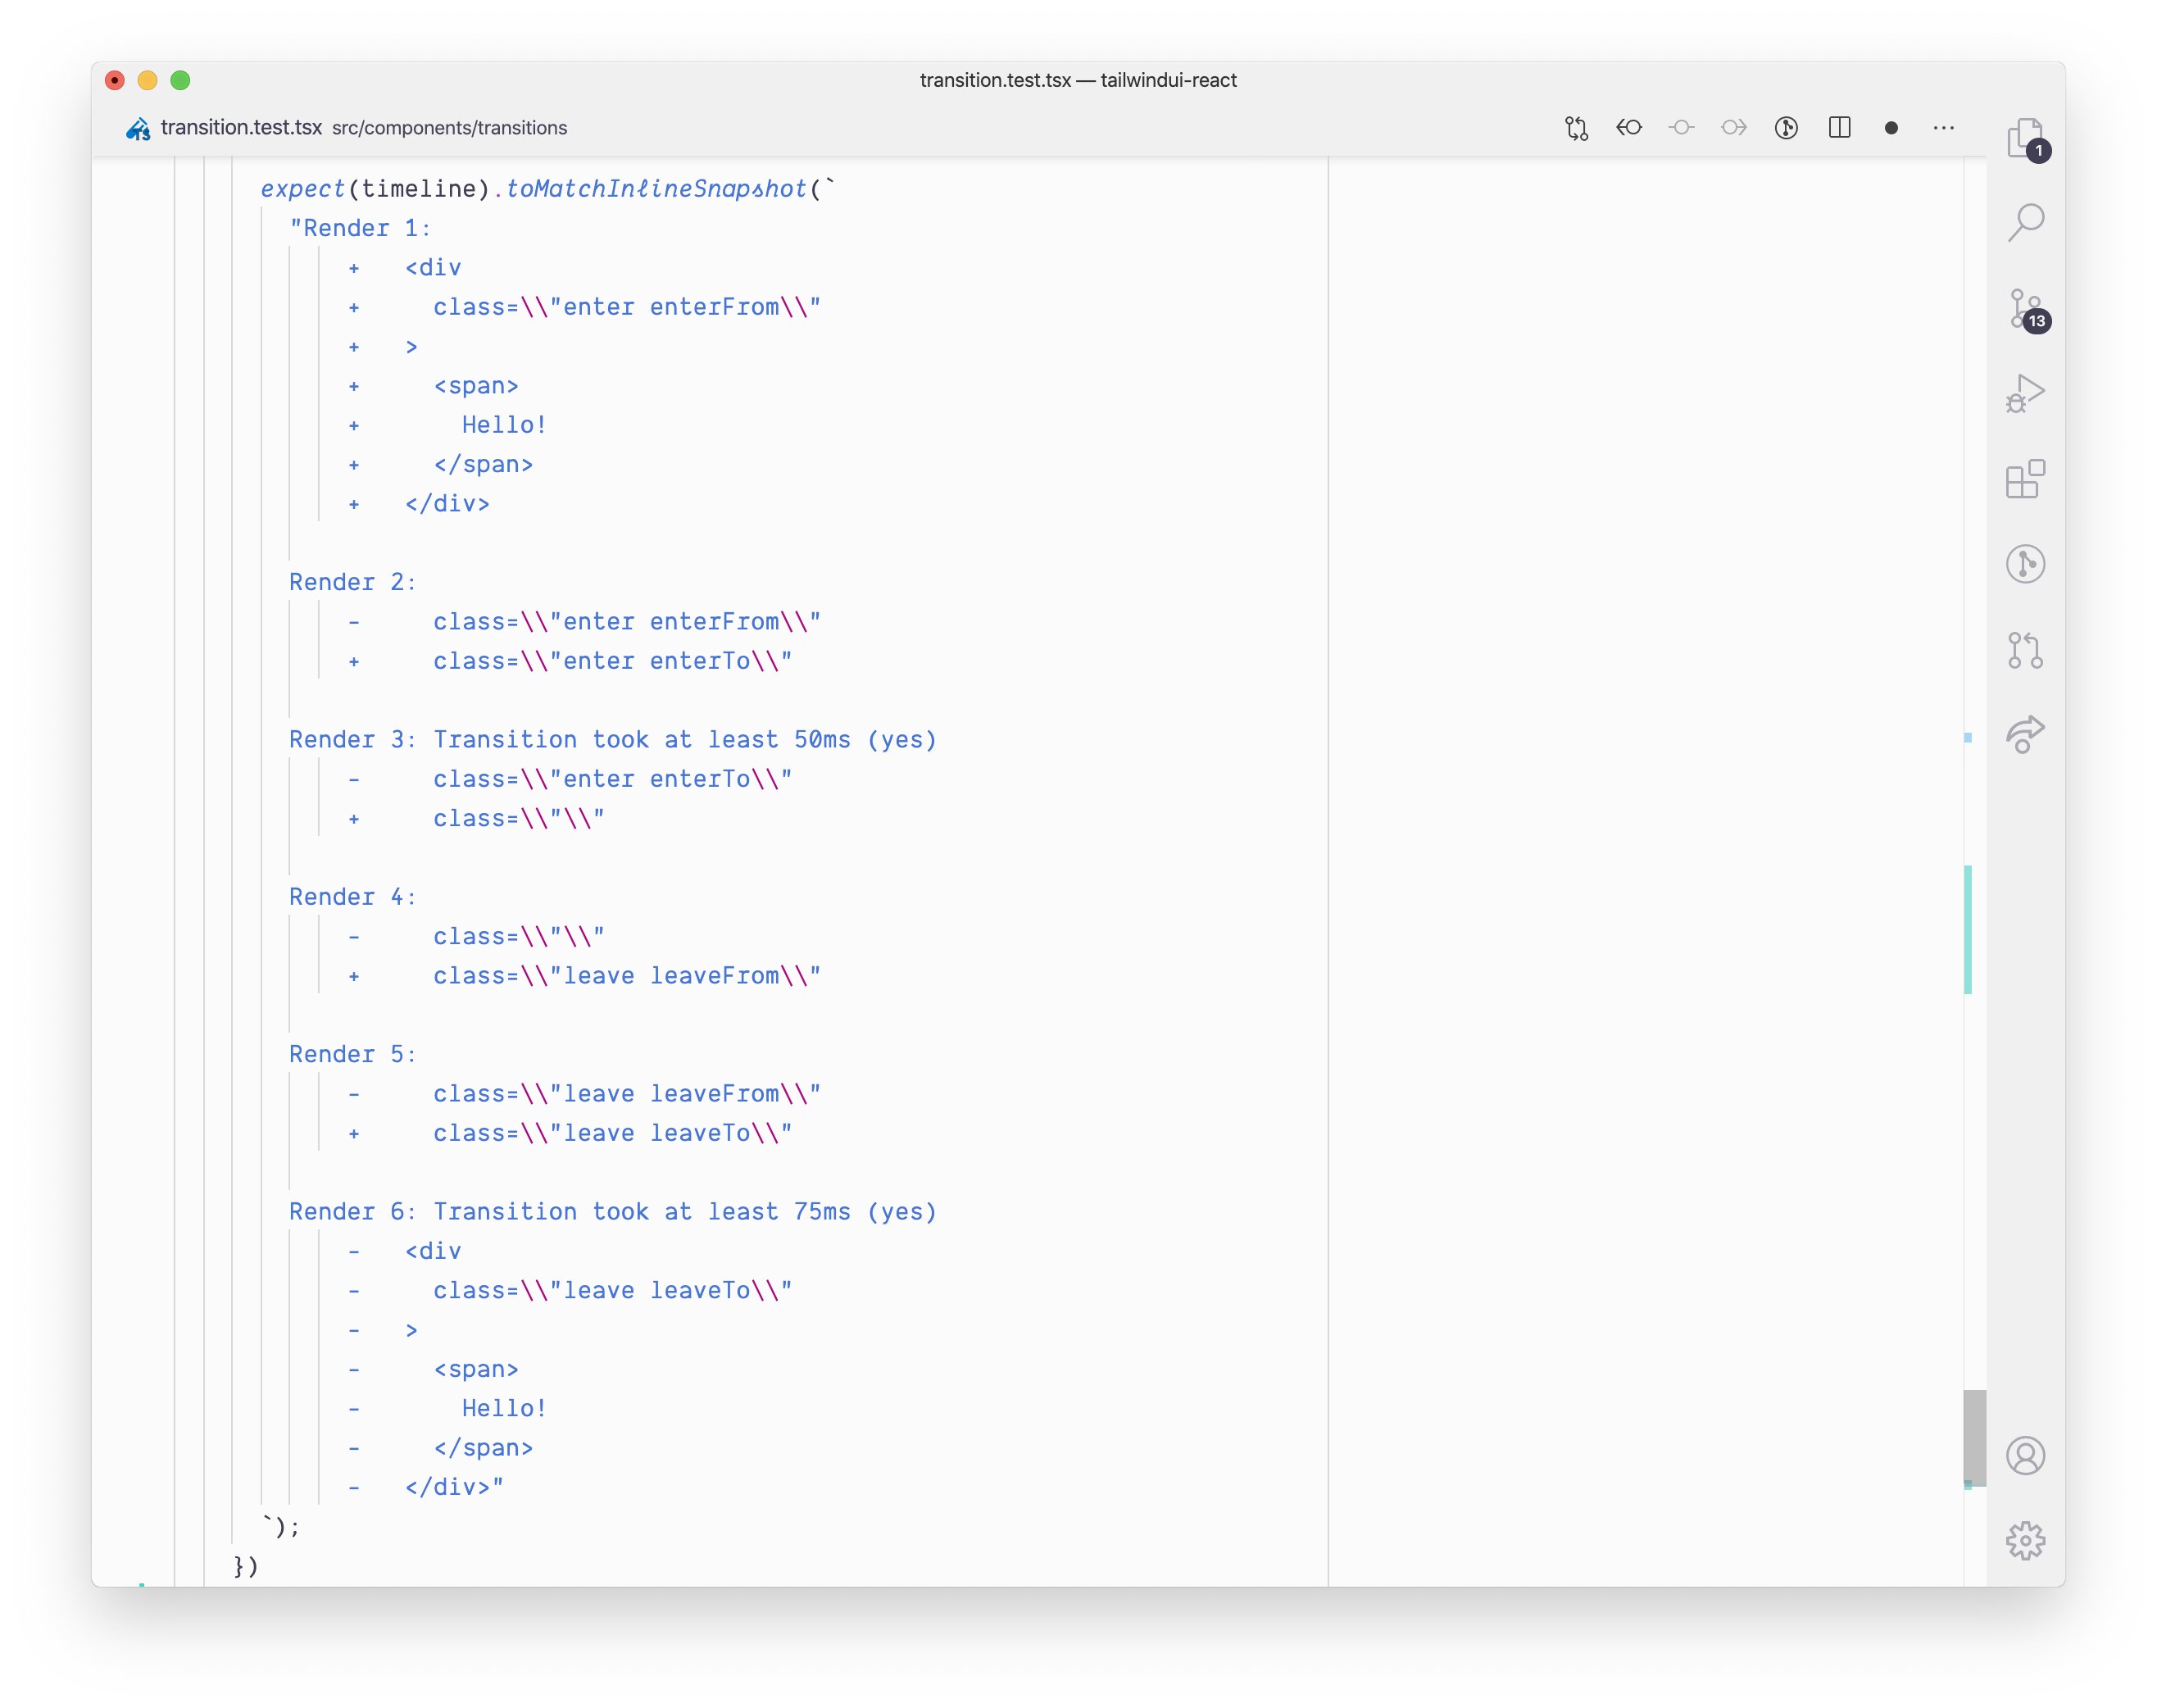Open the More Actions ellipsis menu
This screenshot has width=2157, height=1708.
click(1943, 127)
